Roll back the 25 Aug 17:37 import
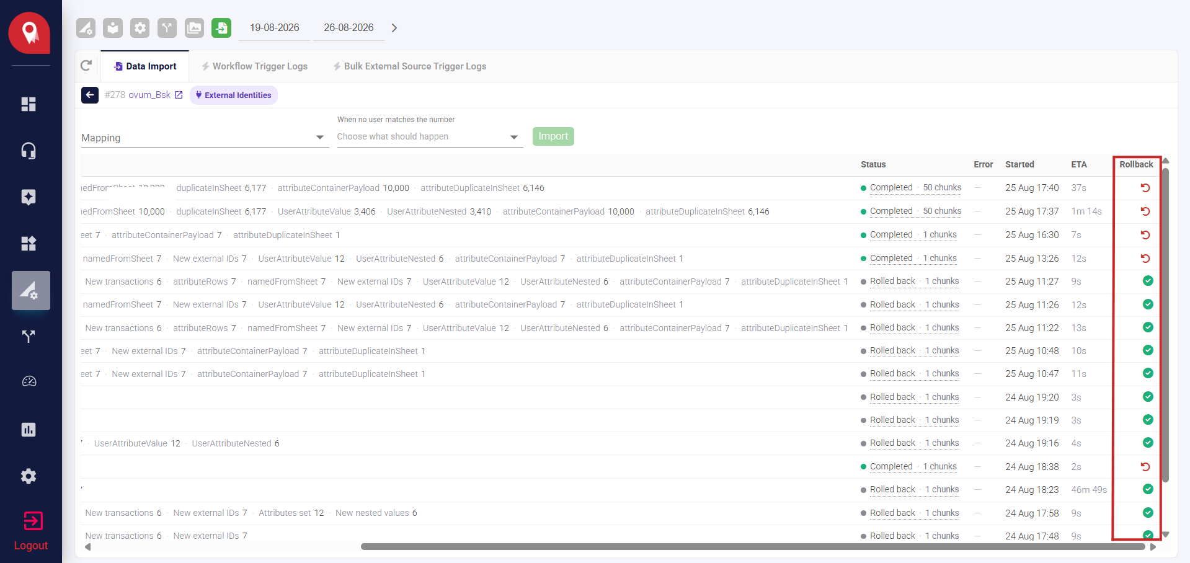 click(x=1145, y=211)
